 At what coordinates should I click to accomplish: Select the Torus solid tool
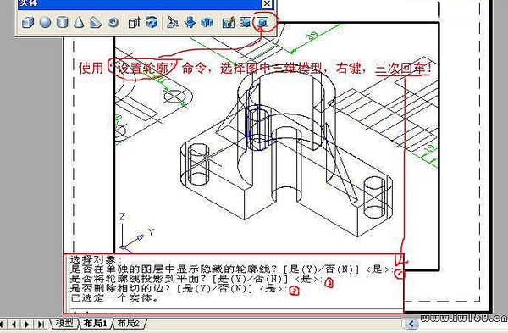[x=113, y=22]
